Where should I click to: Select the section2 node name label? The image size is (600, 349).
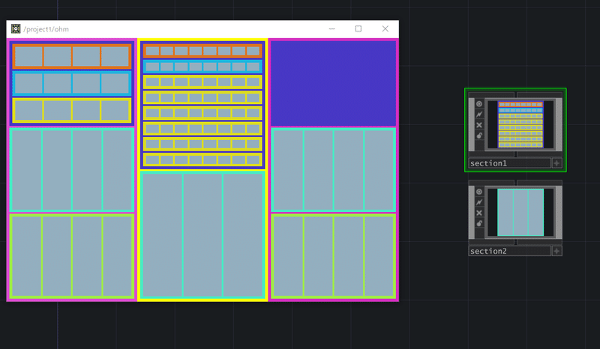coord(510,251)
